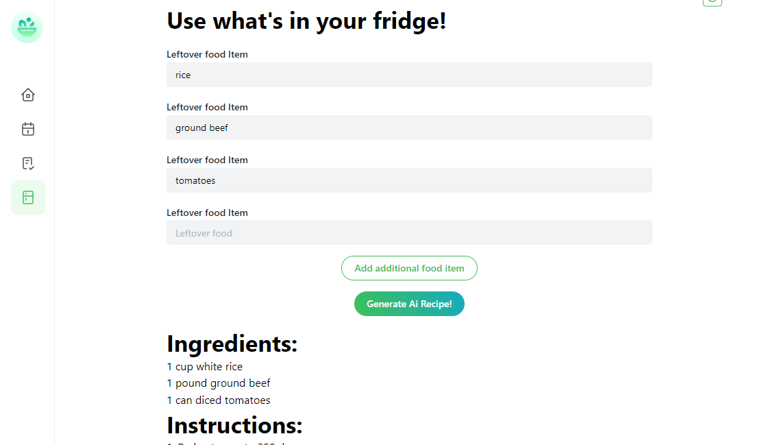Click the "Instructions:" heading
Viewport: 764px width, 445px height.
pyautogui.click(x=234, y=426)
